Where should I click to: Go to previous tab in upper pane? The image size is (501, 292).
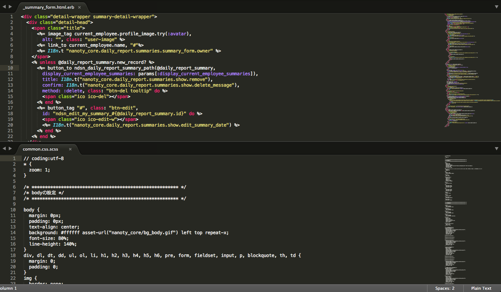pyautogui.click(x=4, y=6)
